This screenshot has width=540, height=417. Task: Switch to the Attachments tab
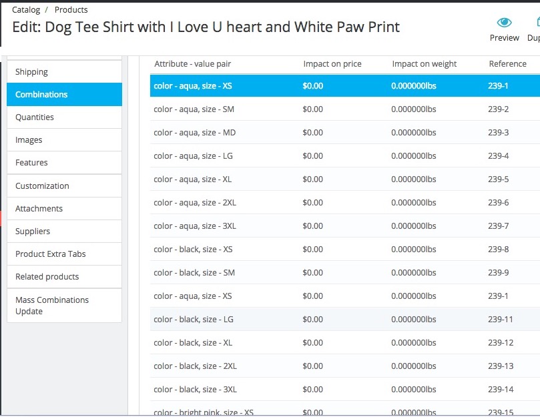pos(39,208)
